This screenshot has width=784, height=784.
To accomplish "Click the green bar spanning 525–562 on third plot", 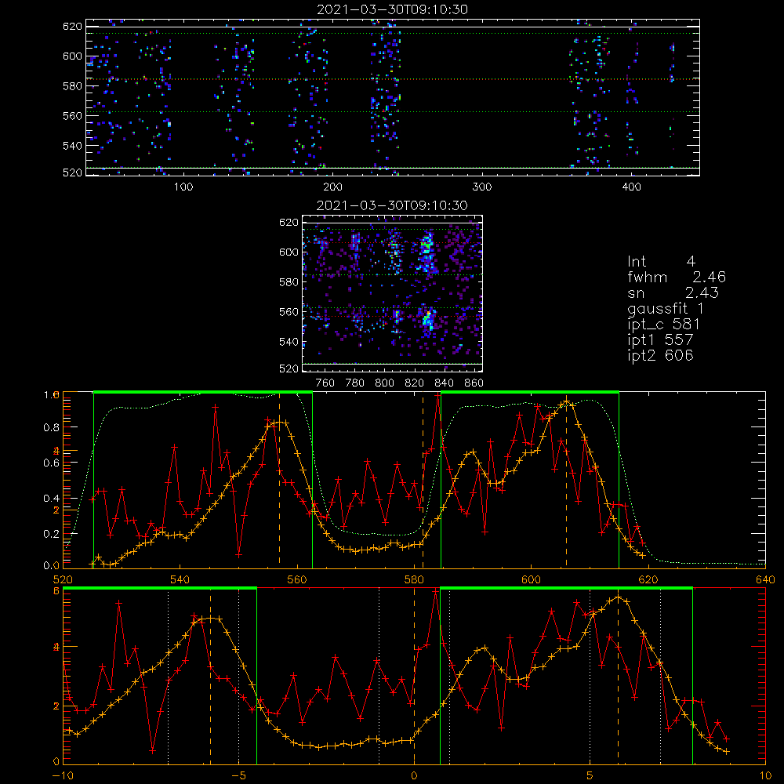I will tap(203, 392).
